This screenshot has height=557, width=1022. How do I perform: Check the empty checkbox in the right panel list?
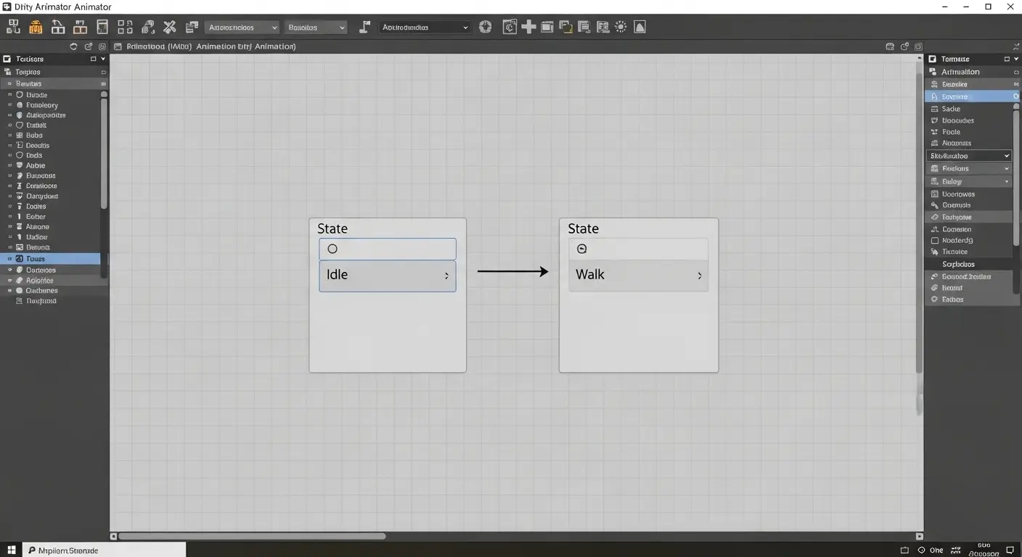[x=936, y=240]
